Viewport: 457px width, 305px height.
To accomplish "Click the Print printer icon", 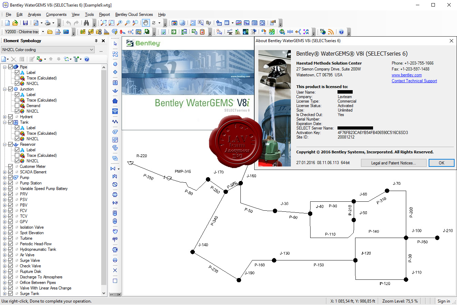I will [48, 23].
